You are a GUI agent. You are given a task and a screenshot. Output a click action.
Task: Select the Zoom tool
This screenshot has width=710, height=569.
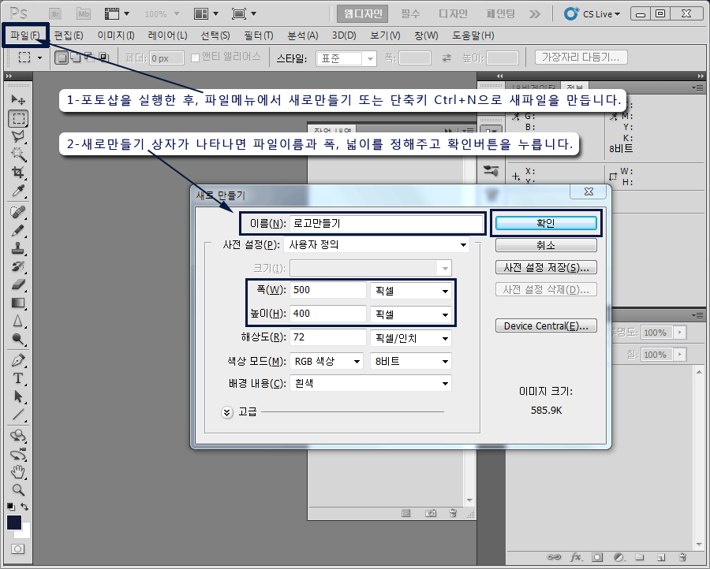[x=18, y=490]
